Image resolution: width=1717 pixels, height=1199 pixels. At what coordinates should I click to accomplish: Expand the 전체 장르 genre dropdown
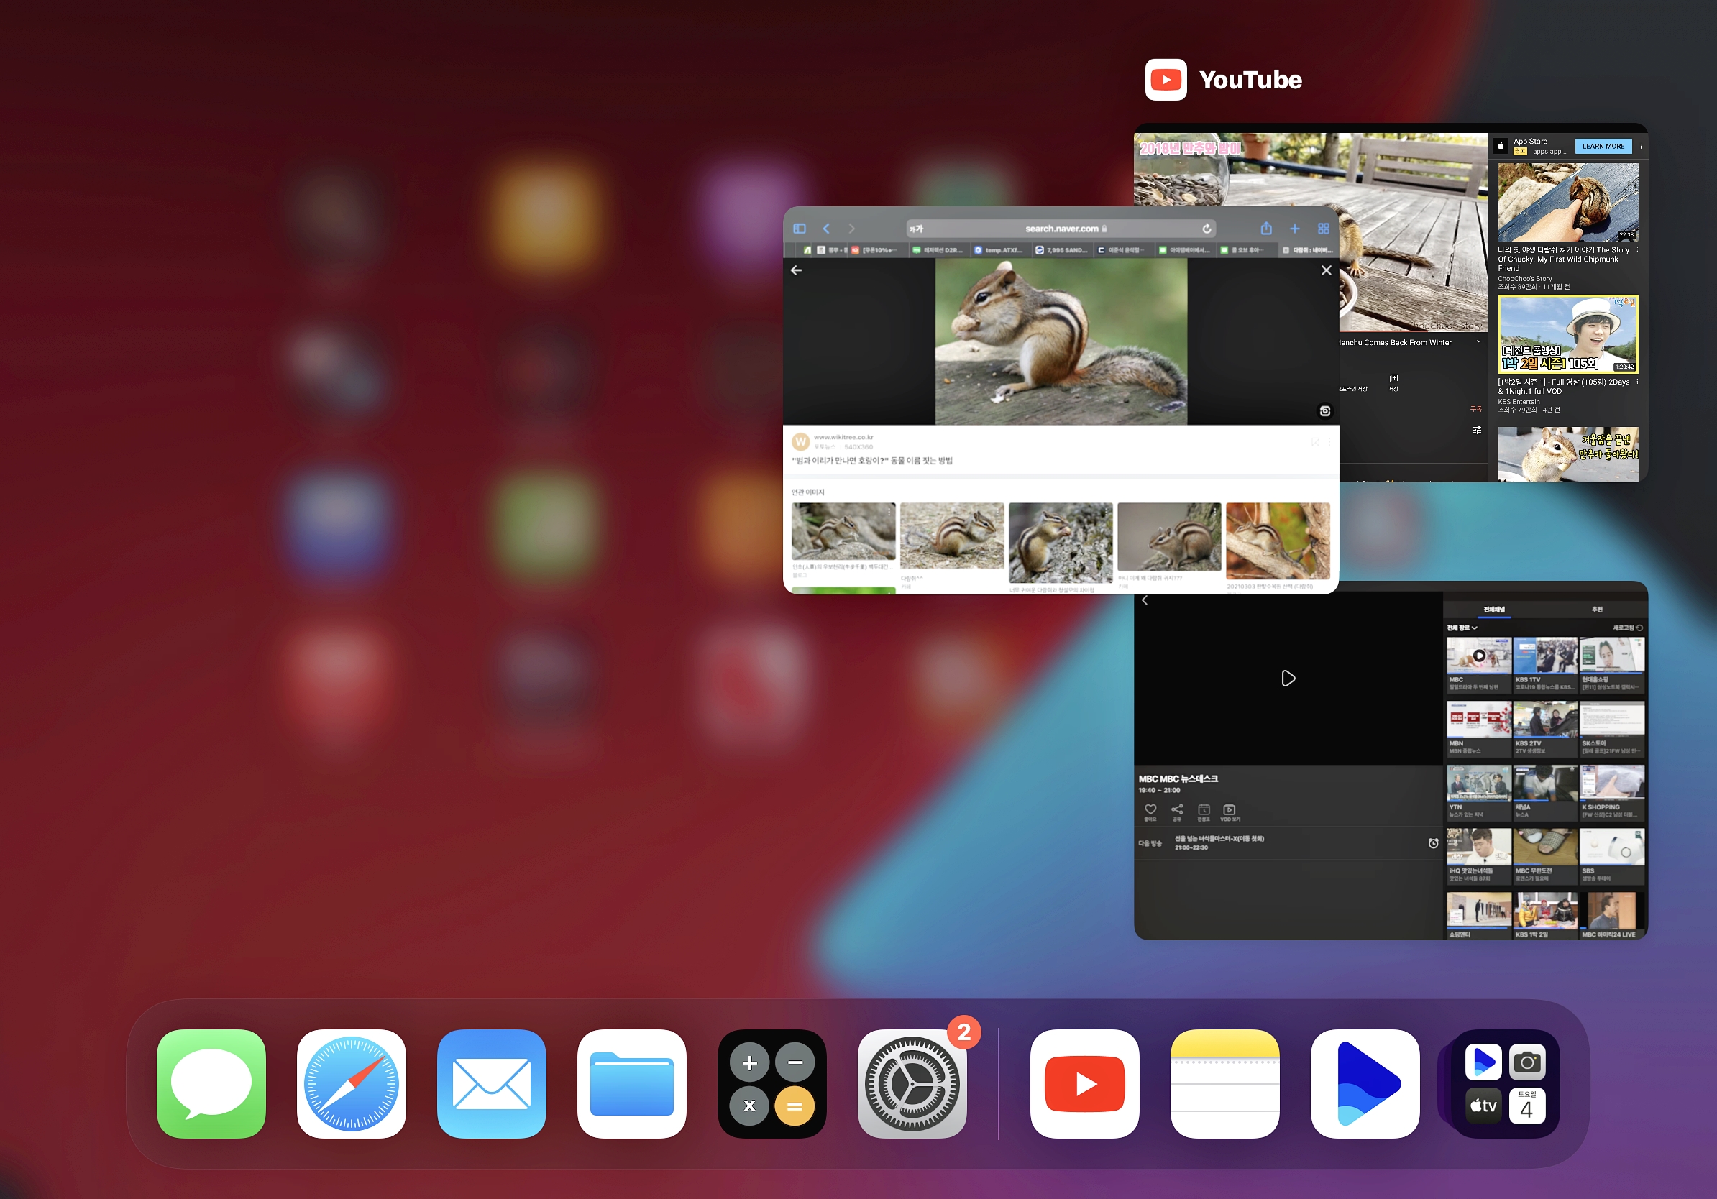click(1461, 628)
